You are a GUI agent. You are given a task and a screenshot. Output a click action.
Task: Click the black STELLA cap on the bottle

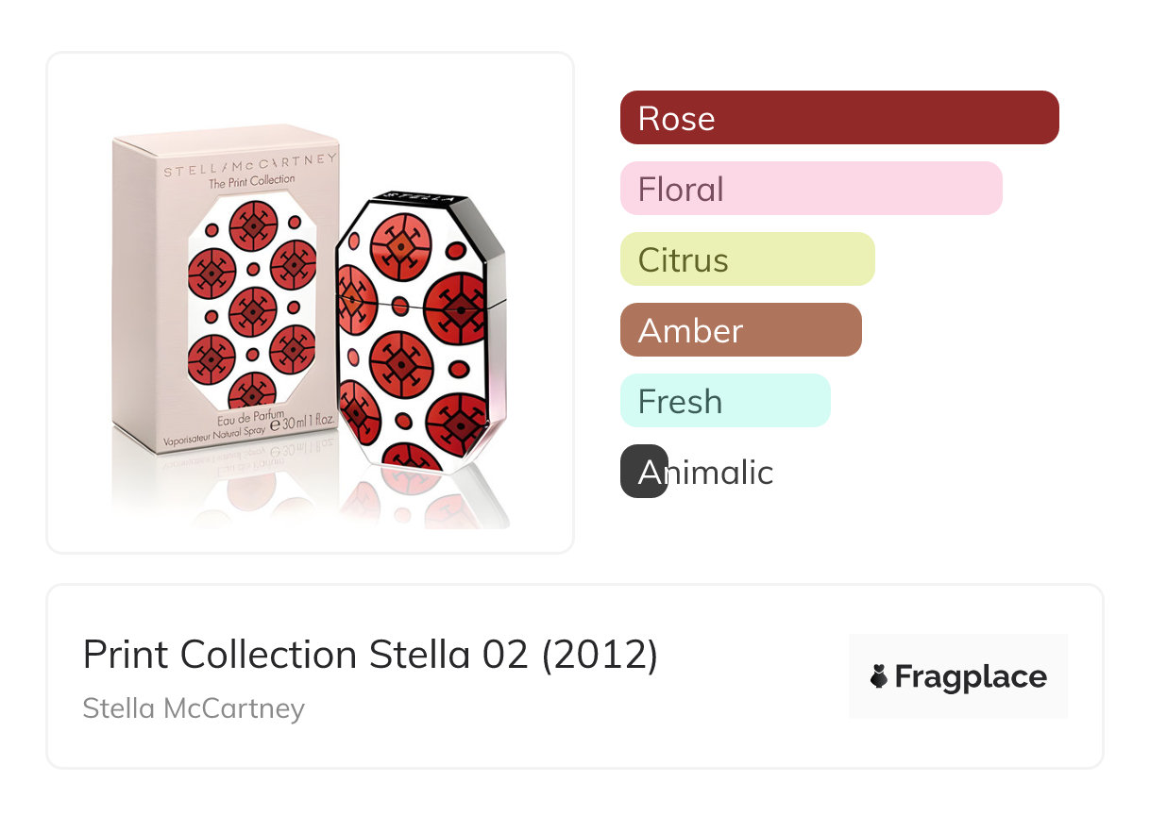coord(415,200)
